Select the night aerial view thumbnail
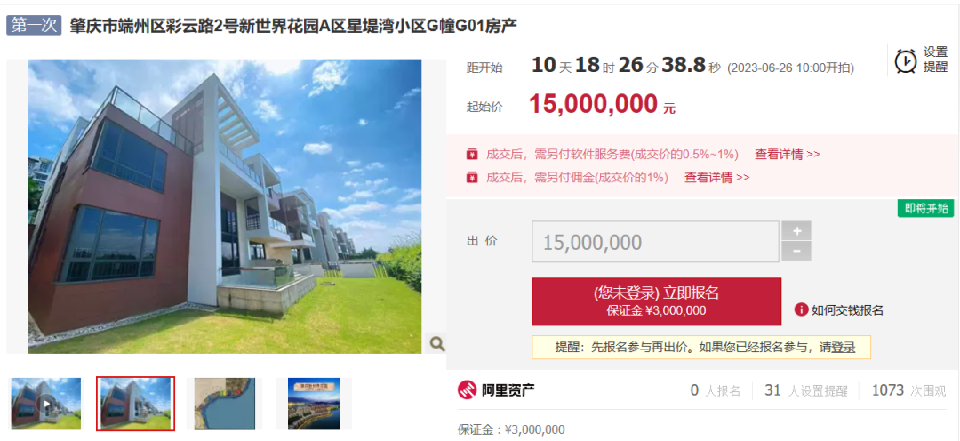This screenshot has height=441, width=960. coord(314,403)
